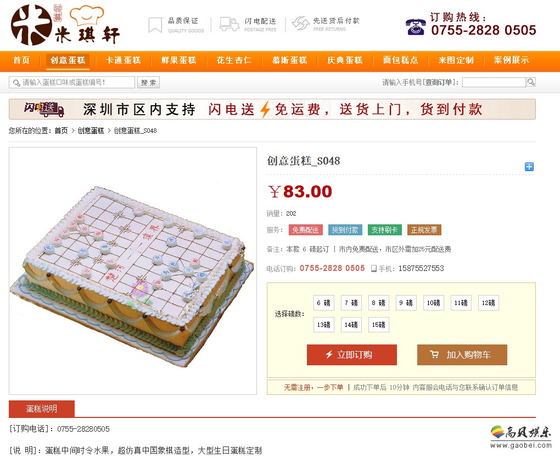Focus the cake flavor search field
This screenshot has height=458, width=560.
72,82
